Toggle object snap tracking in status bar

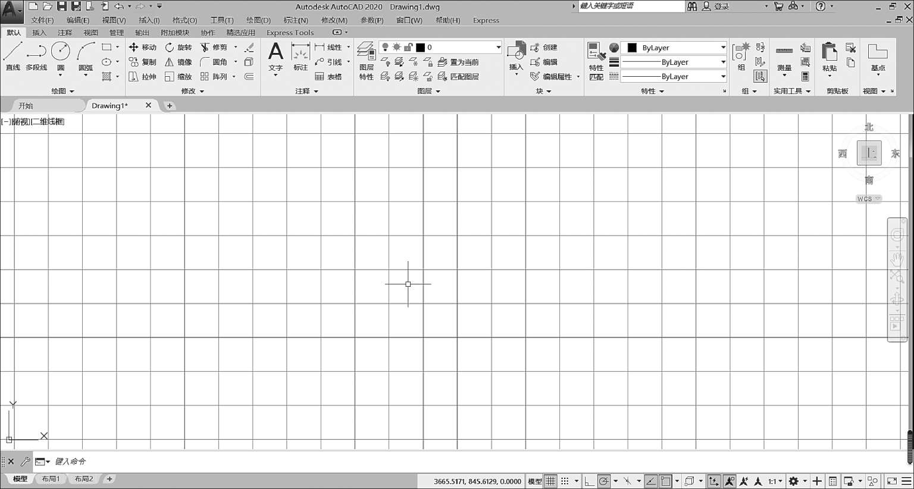(651, 481)
